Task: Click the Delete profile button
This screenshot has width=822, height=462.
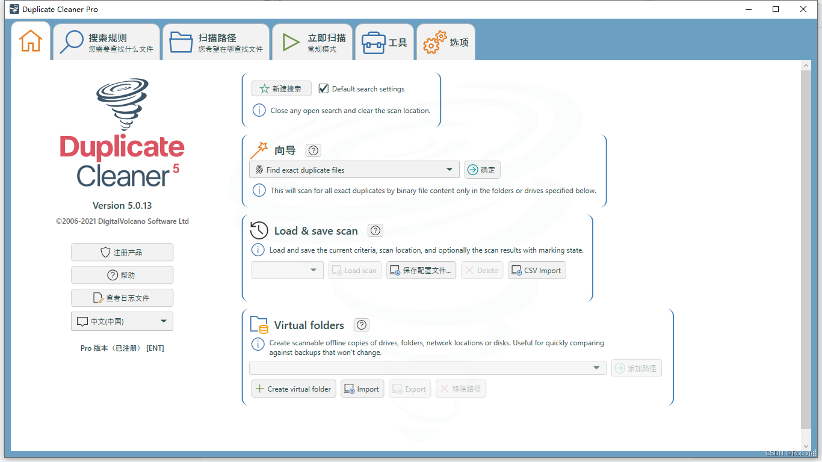Action: (x=482, y=270)
